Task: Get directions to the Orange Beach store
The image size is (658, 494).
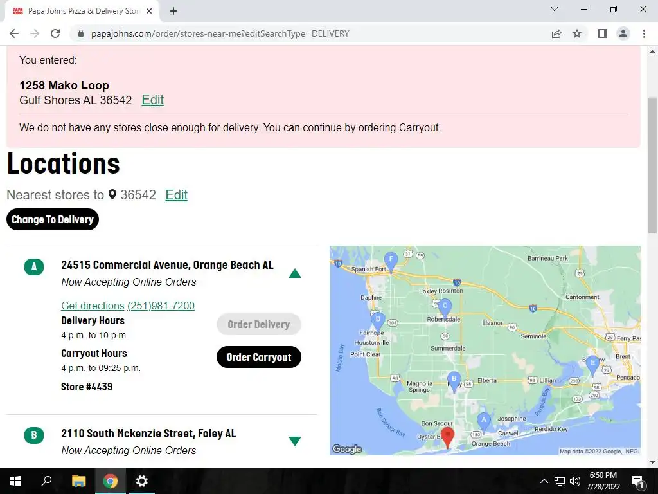Action: click(93, 306)
